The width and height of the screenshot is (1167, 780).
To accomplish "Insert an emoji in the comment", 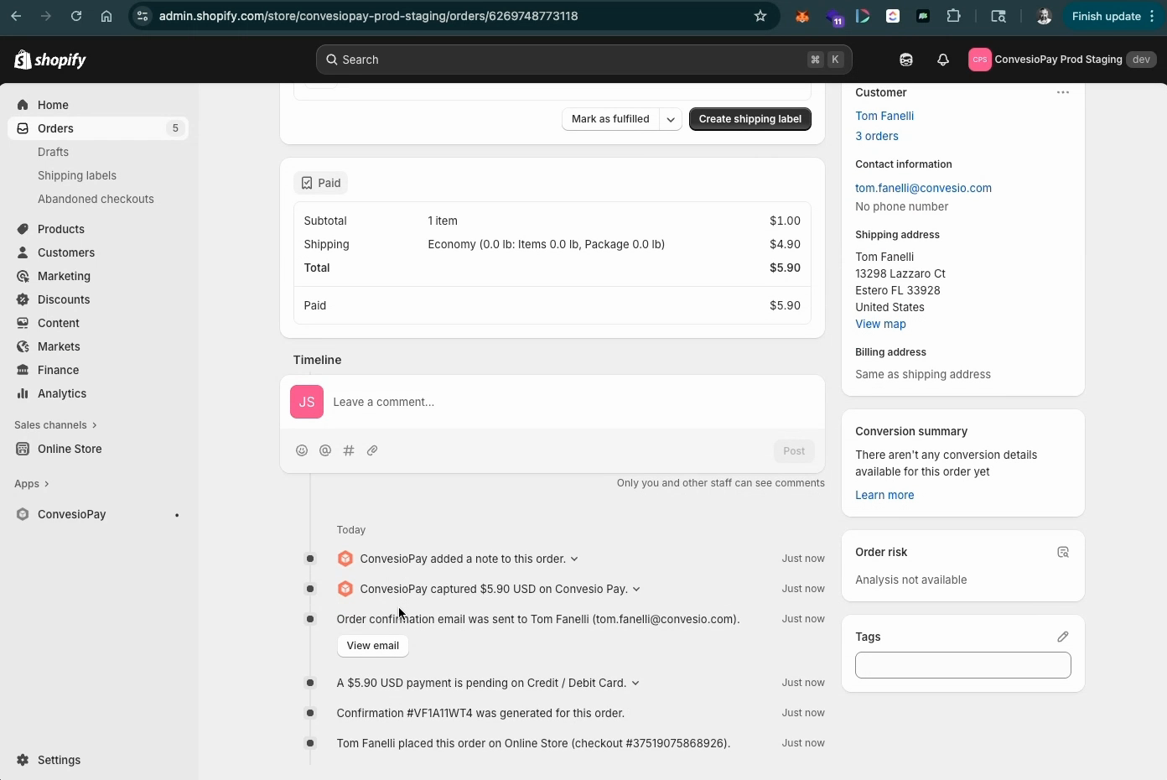I will coord(302,450).
